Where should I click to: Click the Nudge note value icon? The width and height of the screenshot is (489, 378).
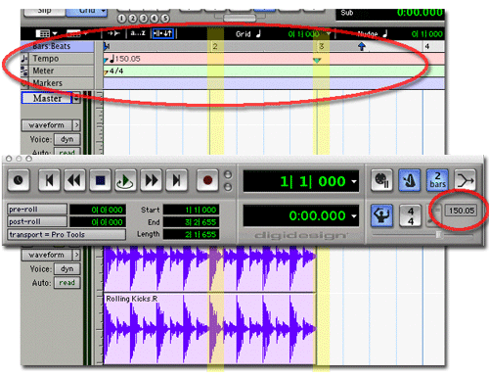coord(385,33)
